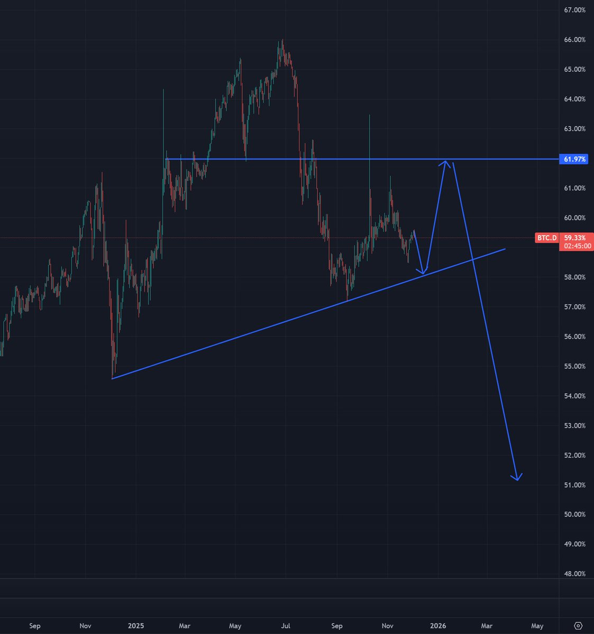Click 65.00% on the price axis

point(574,69)
